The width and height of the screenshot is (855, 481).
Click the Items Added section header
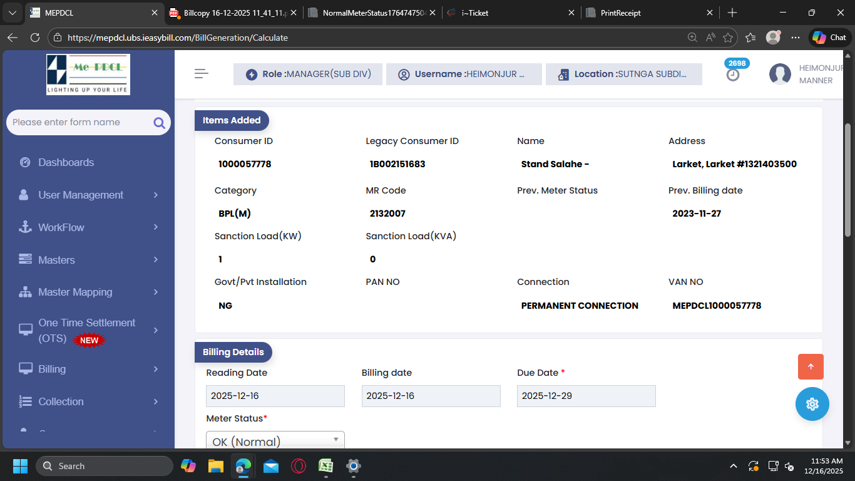232,120
